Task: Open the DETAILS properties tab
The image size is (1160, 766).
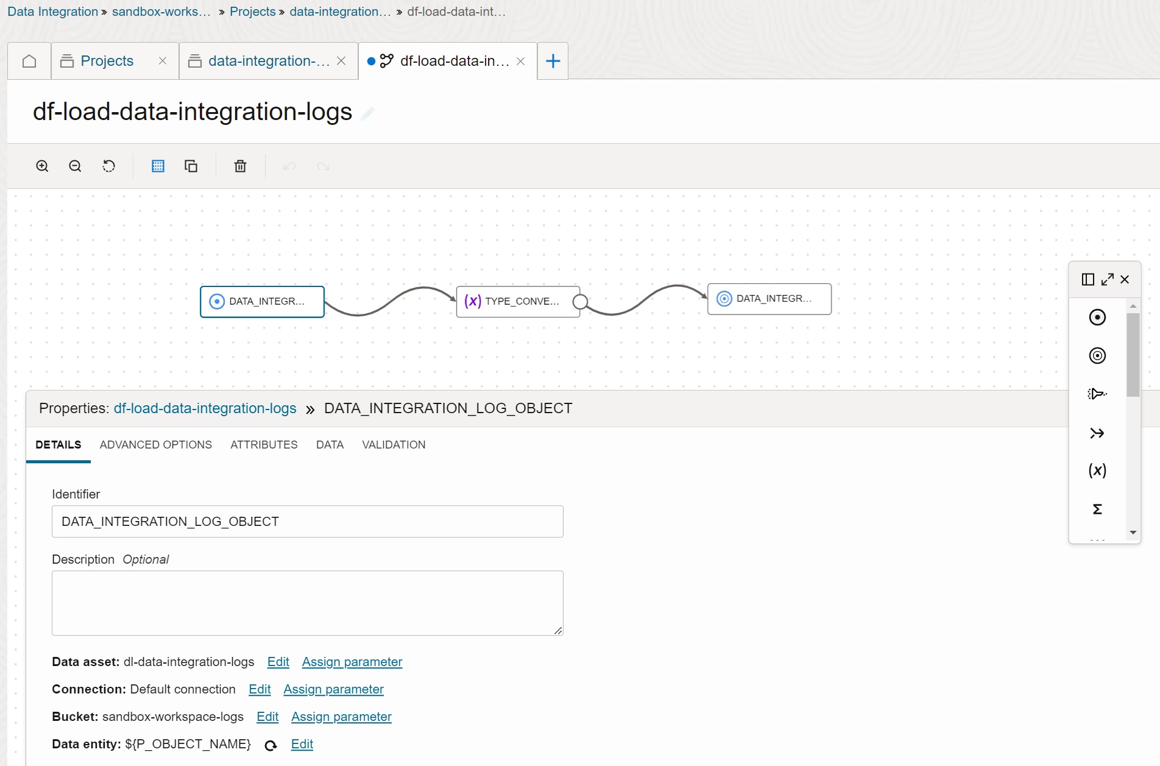Action: click(58, 445)
